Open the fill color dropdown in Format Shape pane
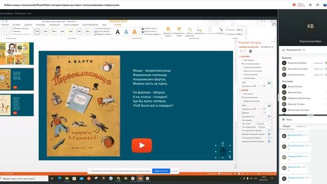This screenshot has height=184, width=327. [x=270, y=82]
